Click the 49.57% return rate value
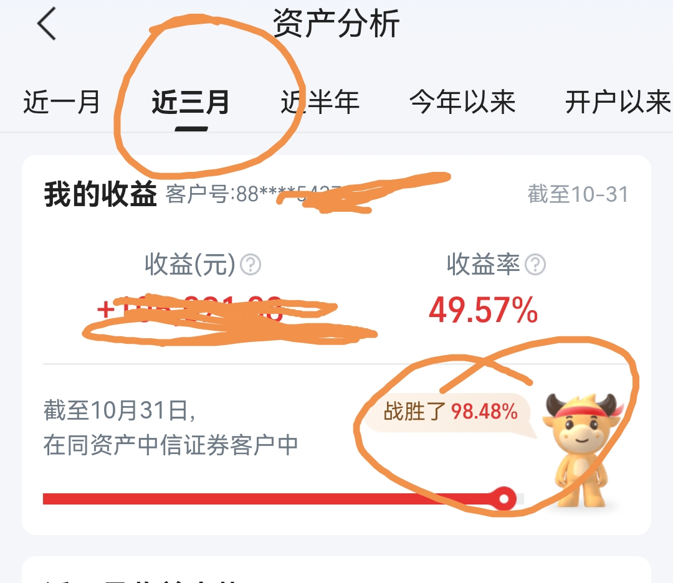Image resolution: width=673 pixels, height=583 pixels. click(x=484, y=310)
